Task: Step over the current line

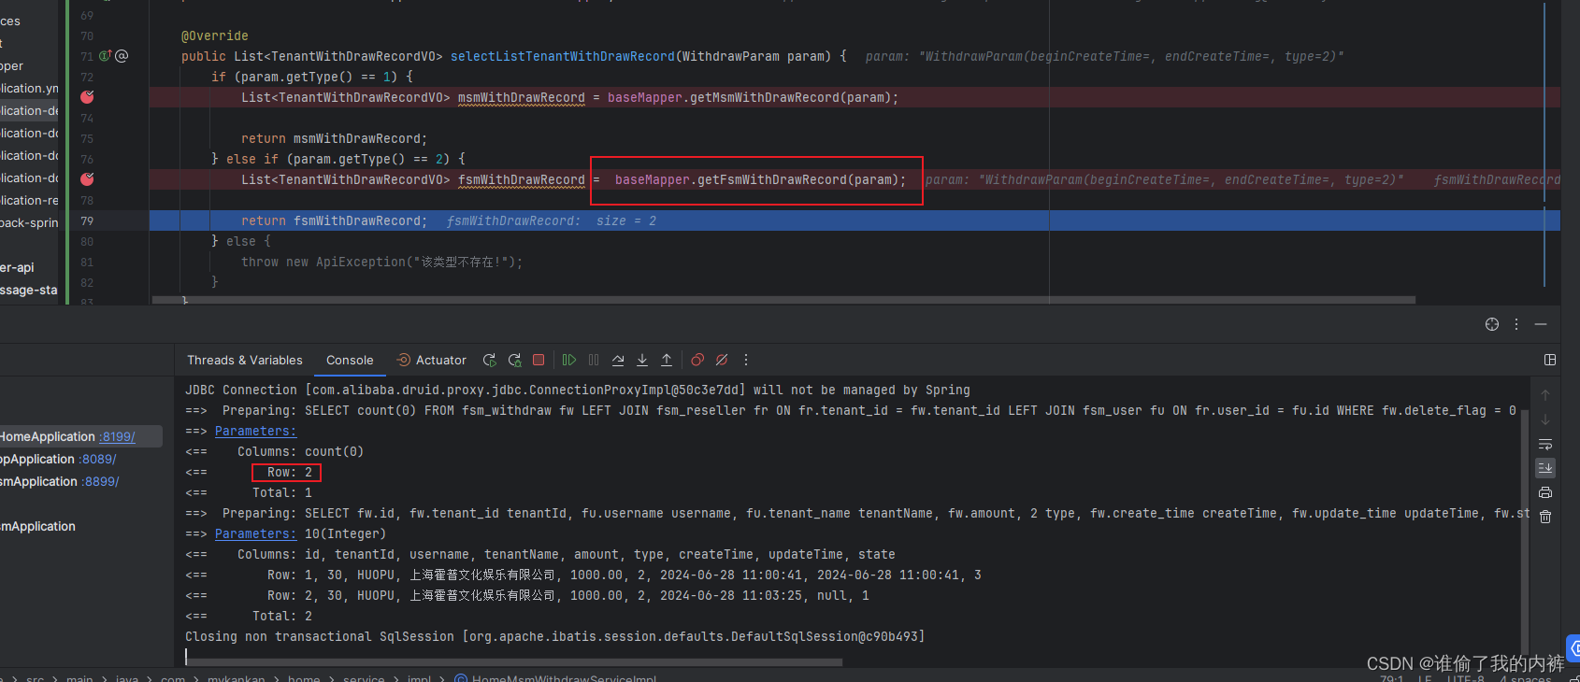Action: [618, 360]
